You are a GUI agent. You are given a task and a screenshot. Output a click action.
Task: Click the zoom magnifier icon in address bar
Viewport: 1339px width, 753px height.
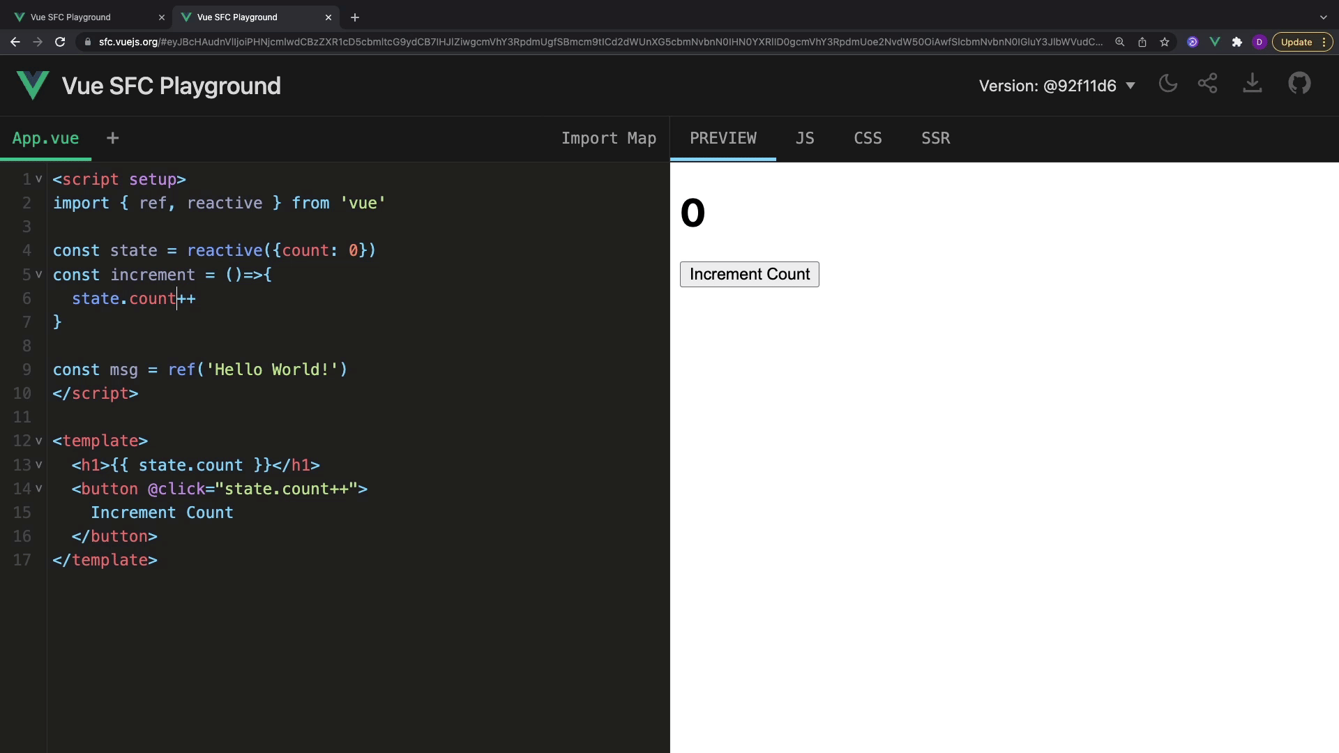coord(1120,42)
